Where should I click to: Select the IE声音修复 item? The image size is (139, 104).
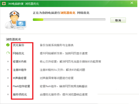(20, 78)
